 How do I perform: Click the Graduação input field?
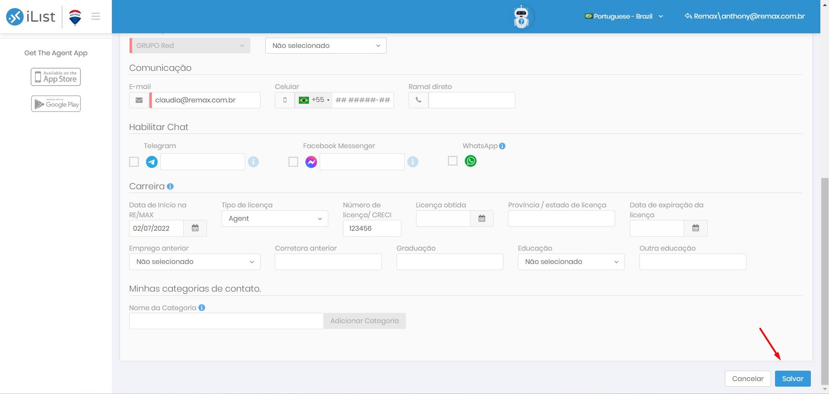pos(450,262)
